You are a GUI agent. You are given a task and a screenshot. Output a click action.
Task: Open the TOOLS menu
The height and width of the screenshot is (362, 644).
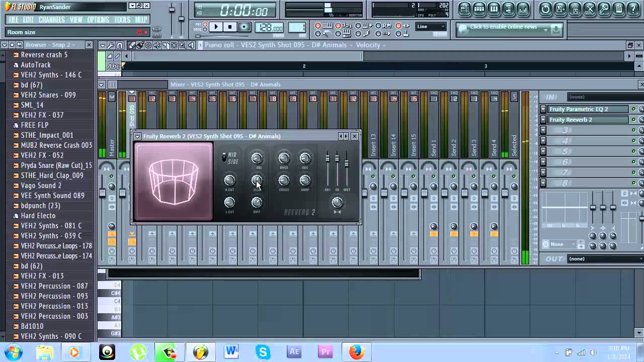click(122, 20)
